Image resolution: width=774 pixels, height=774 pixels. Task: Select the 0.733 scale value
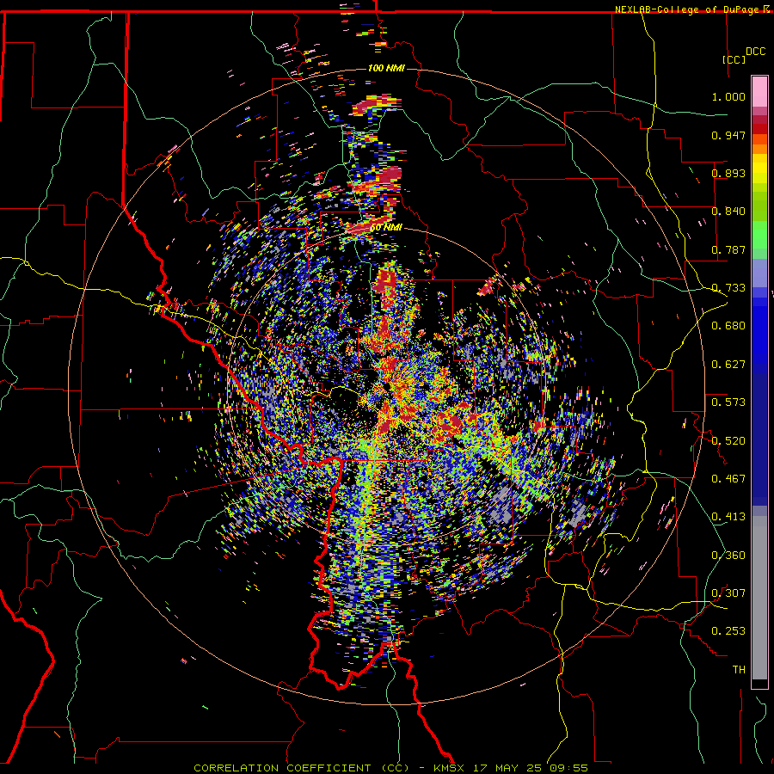pyautogui.click(x=728, y=288)
